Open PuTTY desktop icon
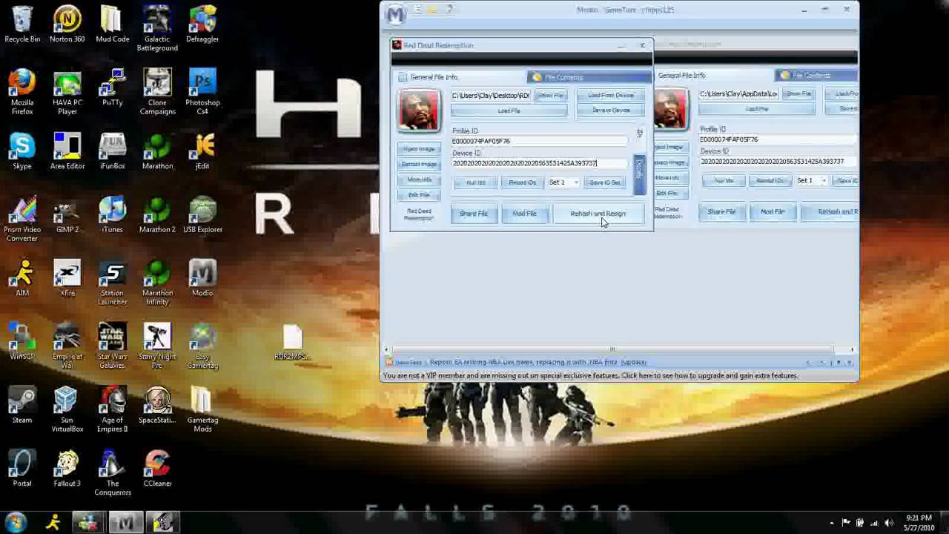The image size is (949, 534). [x=113, y=88]
